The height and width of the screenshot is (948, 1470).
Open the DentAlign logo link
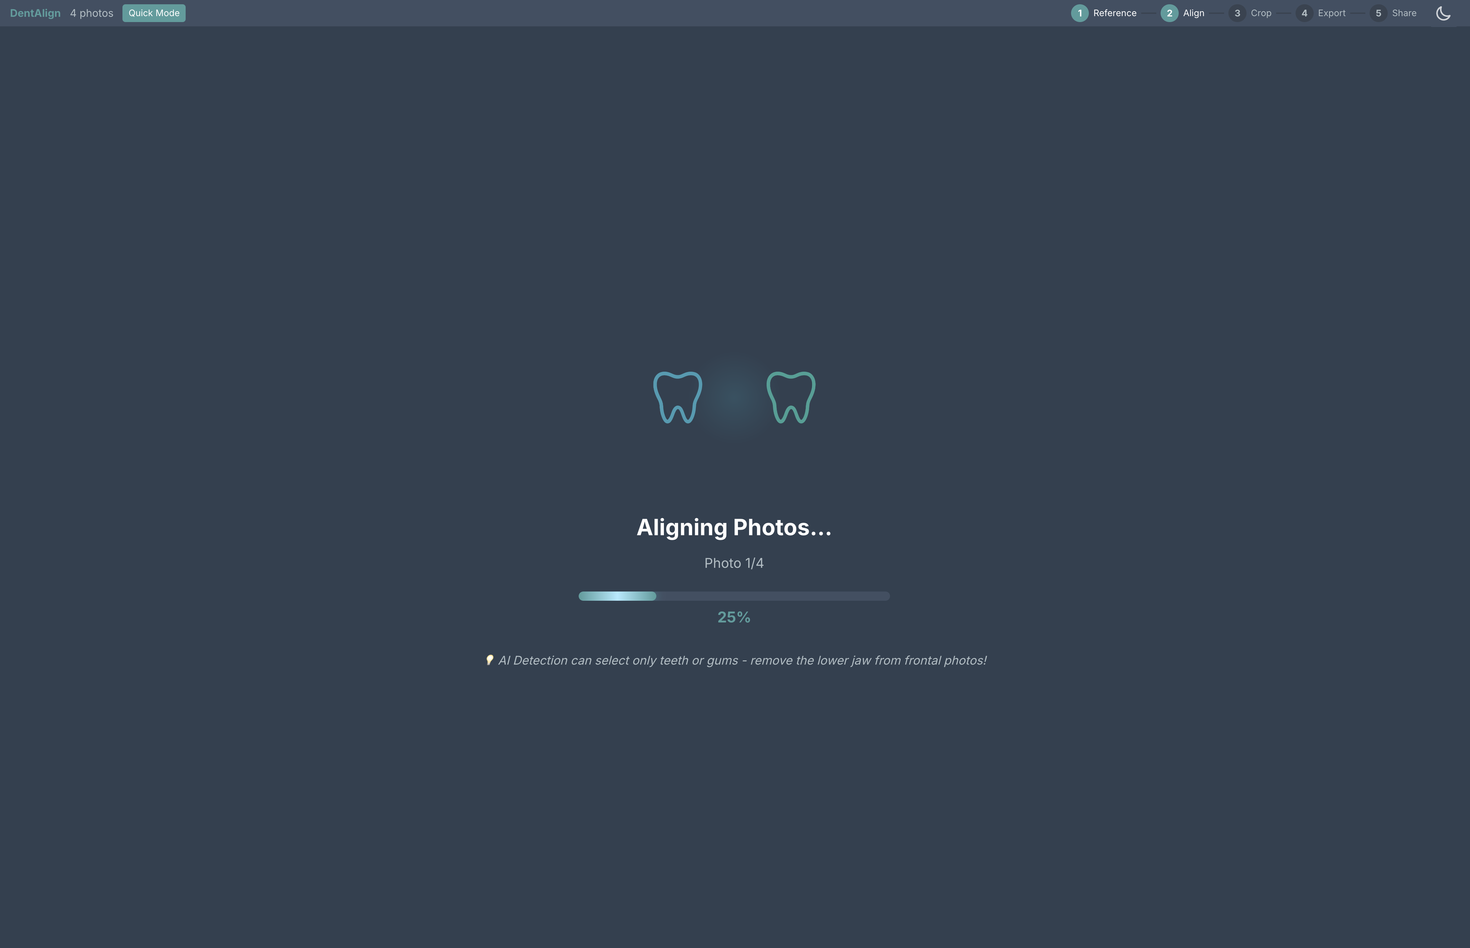[x=35, y=13]
